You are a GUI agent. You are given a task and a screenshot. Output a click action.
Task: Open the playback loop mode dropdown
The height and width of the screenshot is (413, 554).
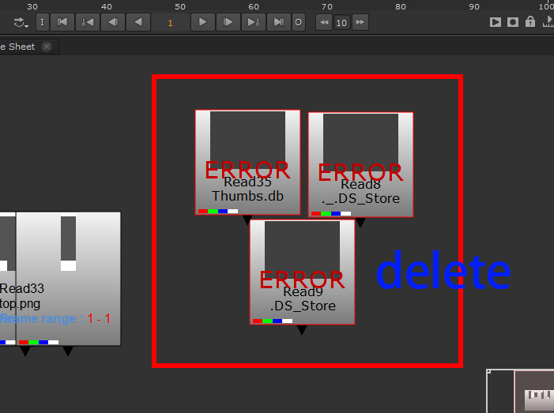[x=21, y=22]
